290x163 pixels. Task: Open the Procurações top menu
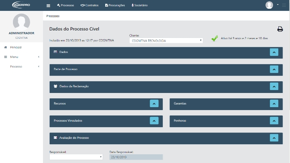pos(115,5)
